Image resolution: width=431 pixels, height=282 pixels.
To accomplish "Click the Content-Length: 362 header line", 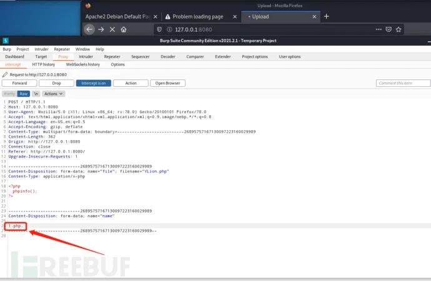I will click(x=32, y=137).
